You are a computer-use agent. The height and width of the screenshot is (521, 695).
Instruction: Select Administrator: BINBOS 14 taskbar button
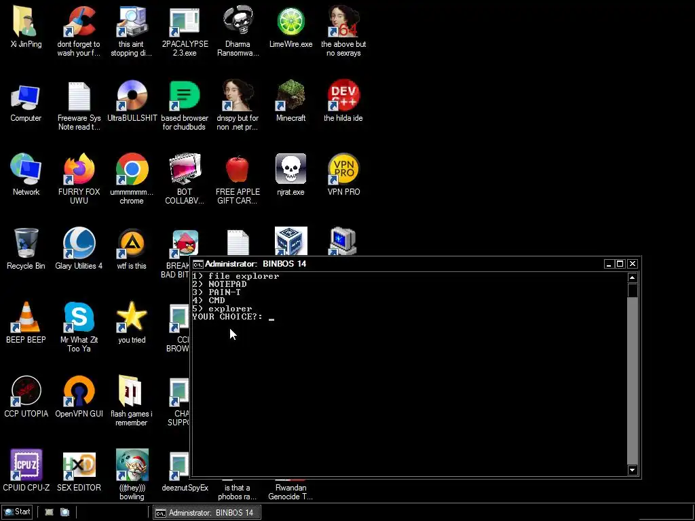click(207, 513)
